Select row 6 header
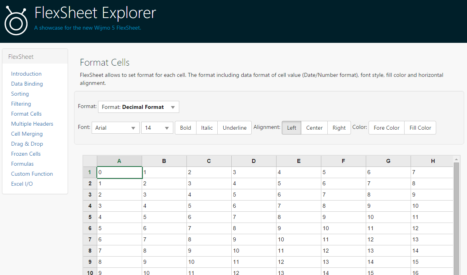 coord(90,229)
